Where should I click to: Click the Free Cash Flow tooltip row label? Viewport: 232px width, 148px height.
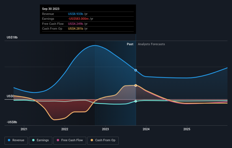point(53,24)
